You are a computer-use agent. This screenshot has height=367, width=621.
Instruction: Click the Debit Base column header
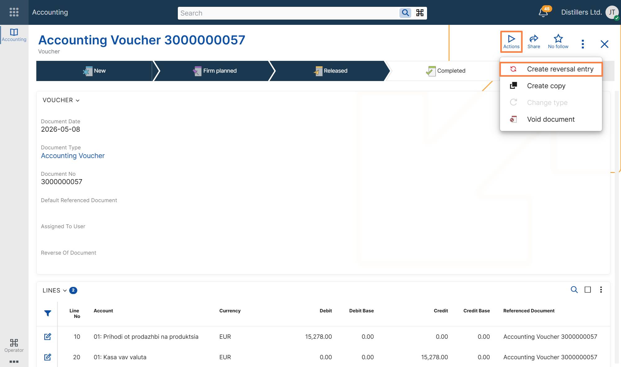pyautogui.click(x=361, y=310)
